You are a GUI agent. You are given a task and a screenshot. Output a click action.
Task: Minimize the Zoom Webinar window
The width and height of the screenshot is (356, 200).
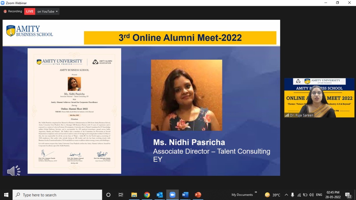(326, 3)
